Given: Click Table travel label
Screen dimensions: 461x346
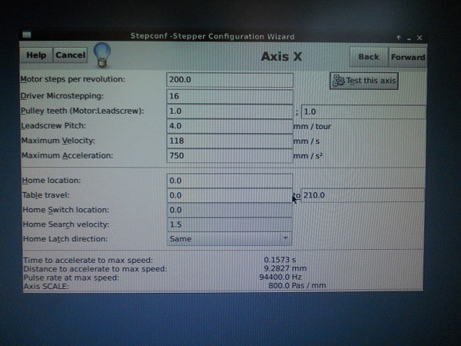Looking at the screenshot, I should 46,195.
